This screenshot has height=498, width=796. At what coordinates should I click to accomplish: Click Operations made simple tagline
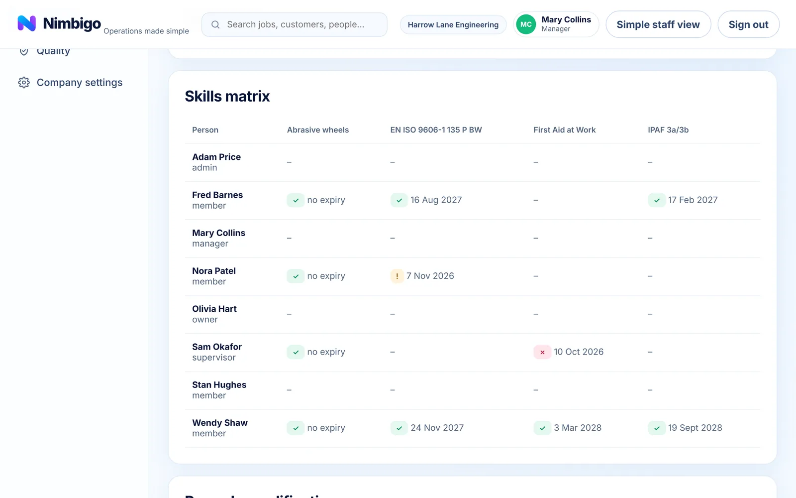146,31
